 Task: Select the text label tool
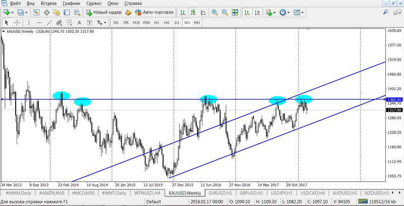[x=79, y=23]
